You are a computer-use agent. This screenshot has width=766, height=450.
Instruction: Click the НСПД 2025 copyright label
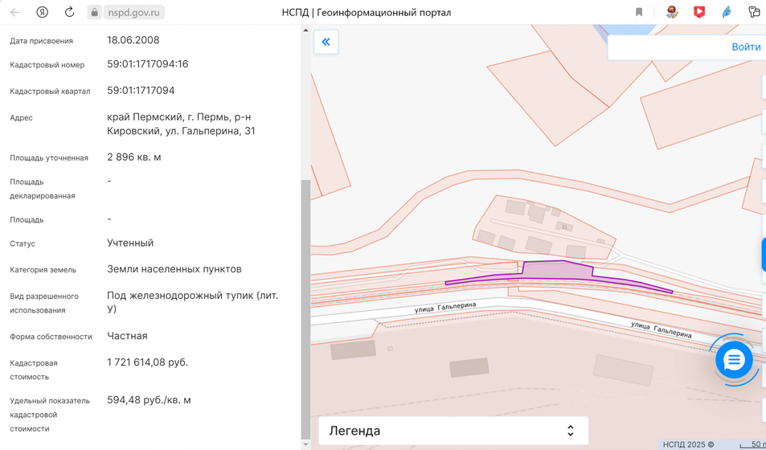688,444
